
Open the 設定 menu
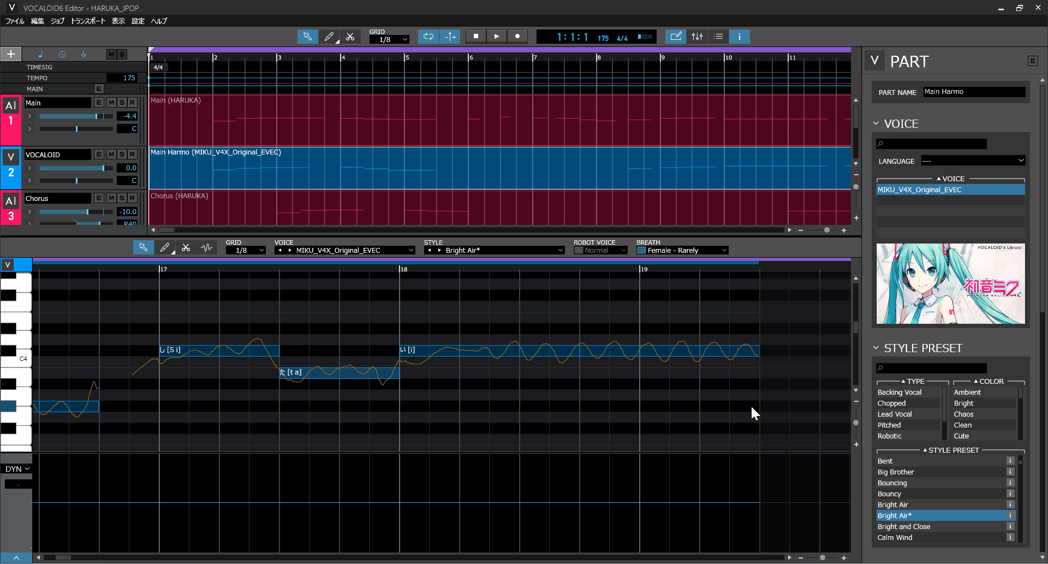138,21
